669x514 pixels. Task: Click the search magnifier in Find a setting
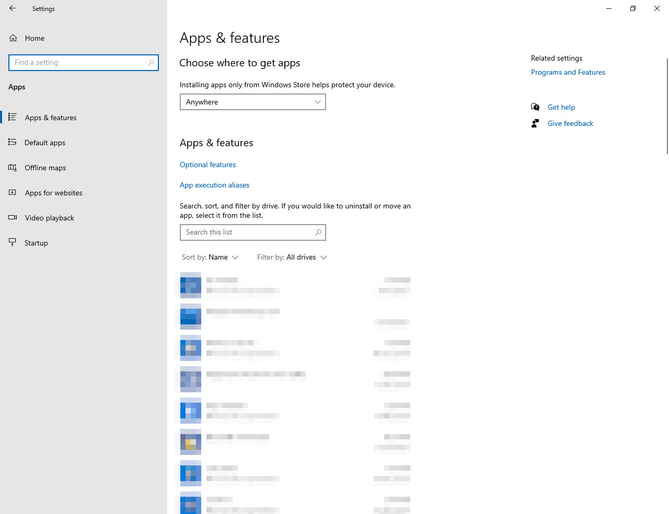pos(151,63)
